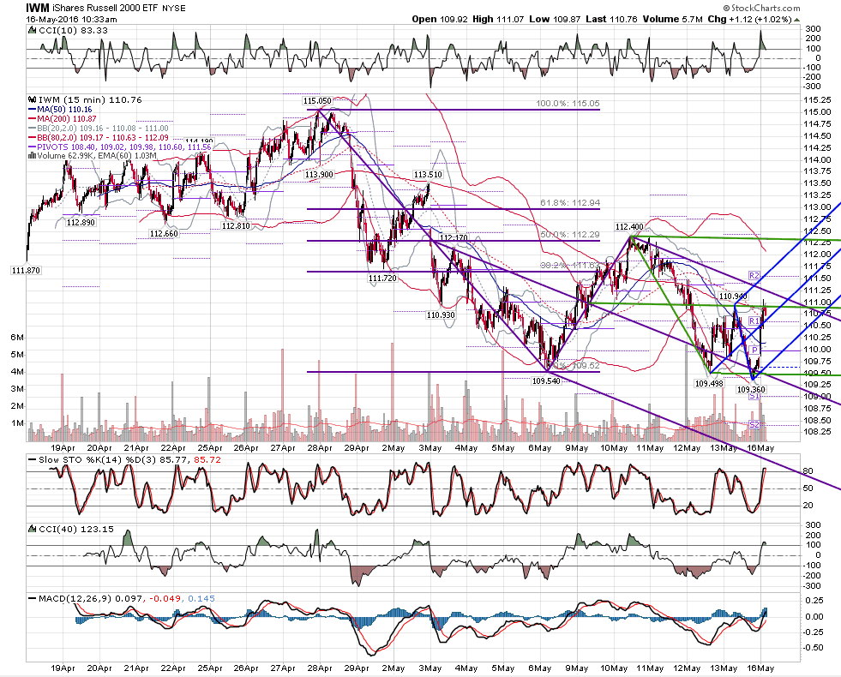841x677 pixels.
Task: Click the P pivot point marker
Action: pyautogui.click(x=754, y=350)
